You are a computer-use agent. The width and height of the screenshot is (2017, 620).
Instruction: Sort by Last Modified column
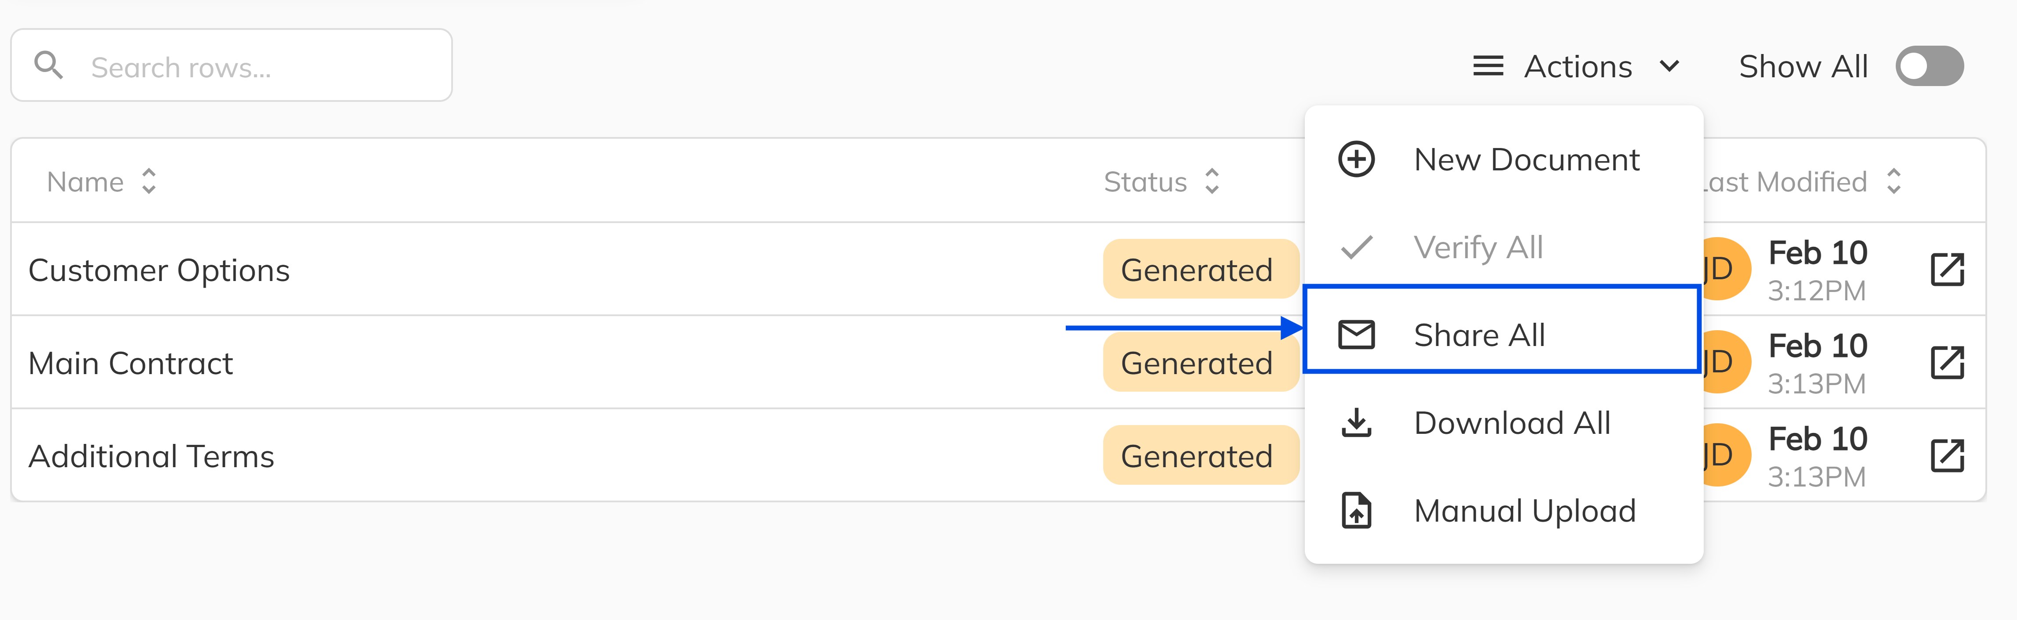tap(1894, 182)
